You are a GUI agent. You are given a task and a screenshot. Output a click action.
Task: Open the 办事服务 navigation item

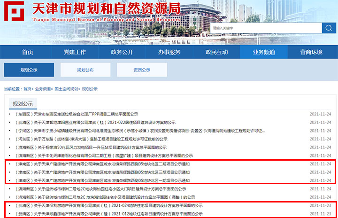169,52
